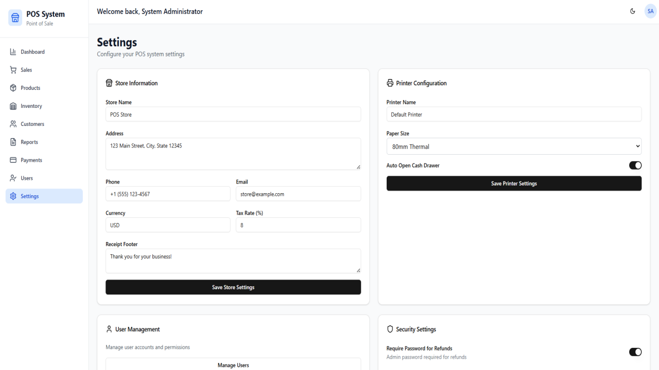Click the Currency input field

point(168,225)
